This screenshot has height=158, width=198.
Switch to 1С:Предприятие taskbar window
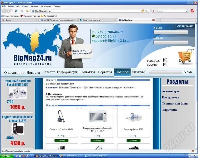tap(71, 156)
